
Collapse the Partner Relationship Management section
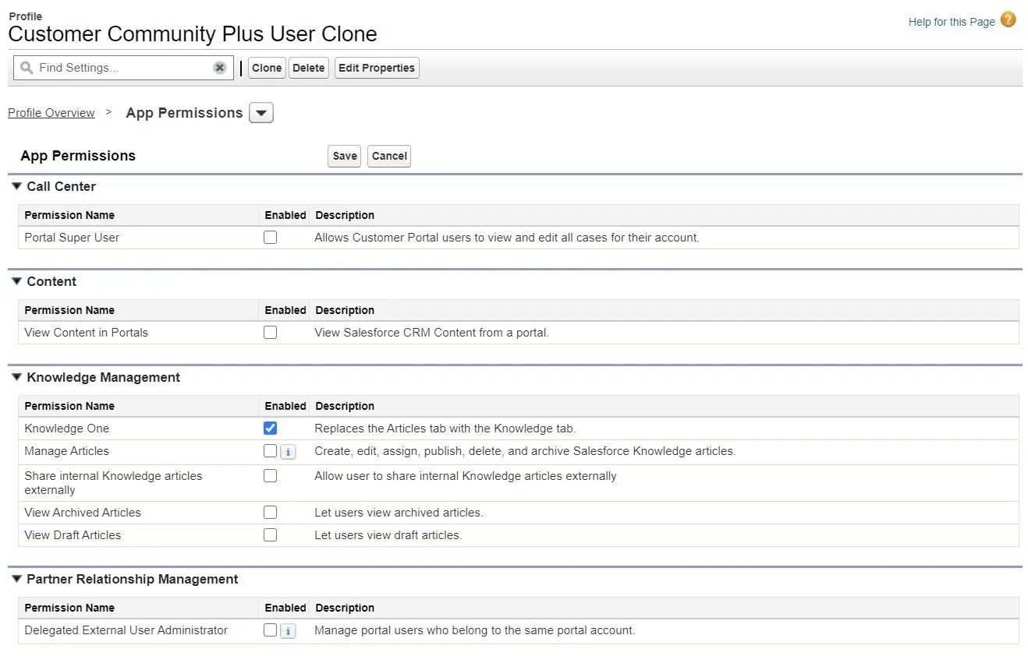click(x=17, y=579)
